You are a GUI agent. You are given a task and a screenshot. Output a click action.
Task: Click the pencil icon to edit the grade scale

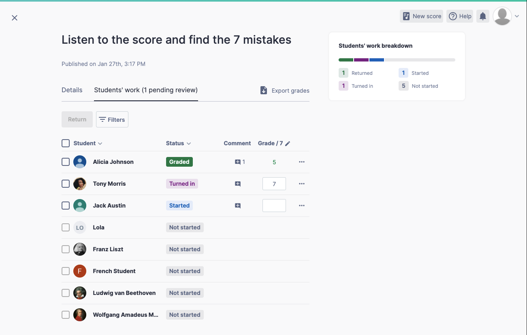pyautogui.click(x=288, y=144)
